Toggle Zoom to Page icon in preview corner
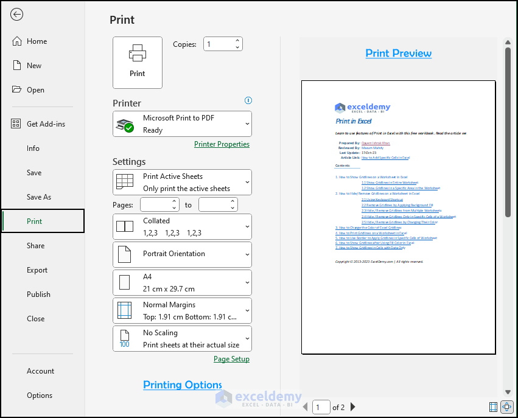The image size is (518, 418). coord(507,407)
